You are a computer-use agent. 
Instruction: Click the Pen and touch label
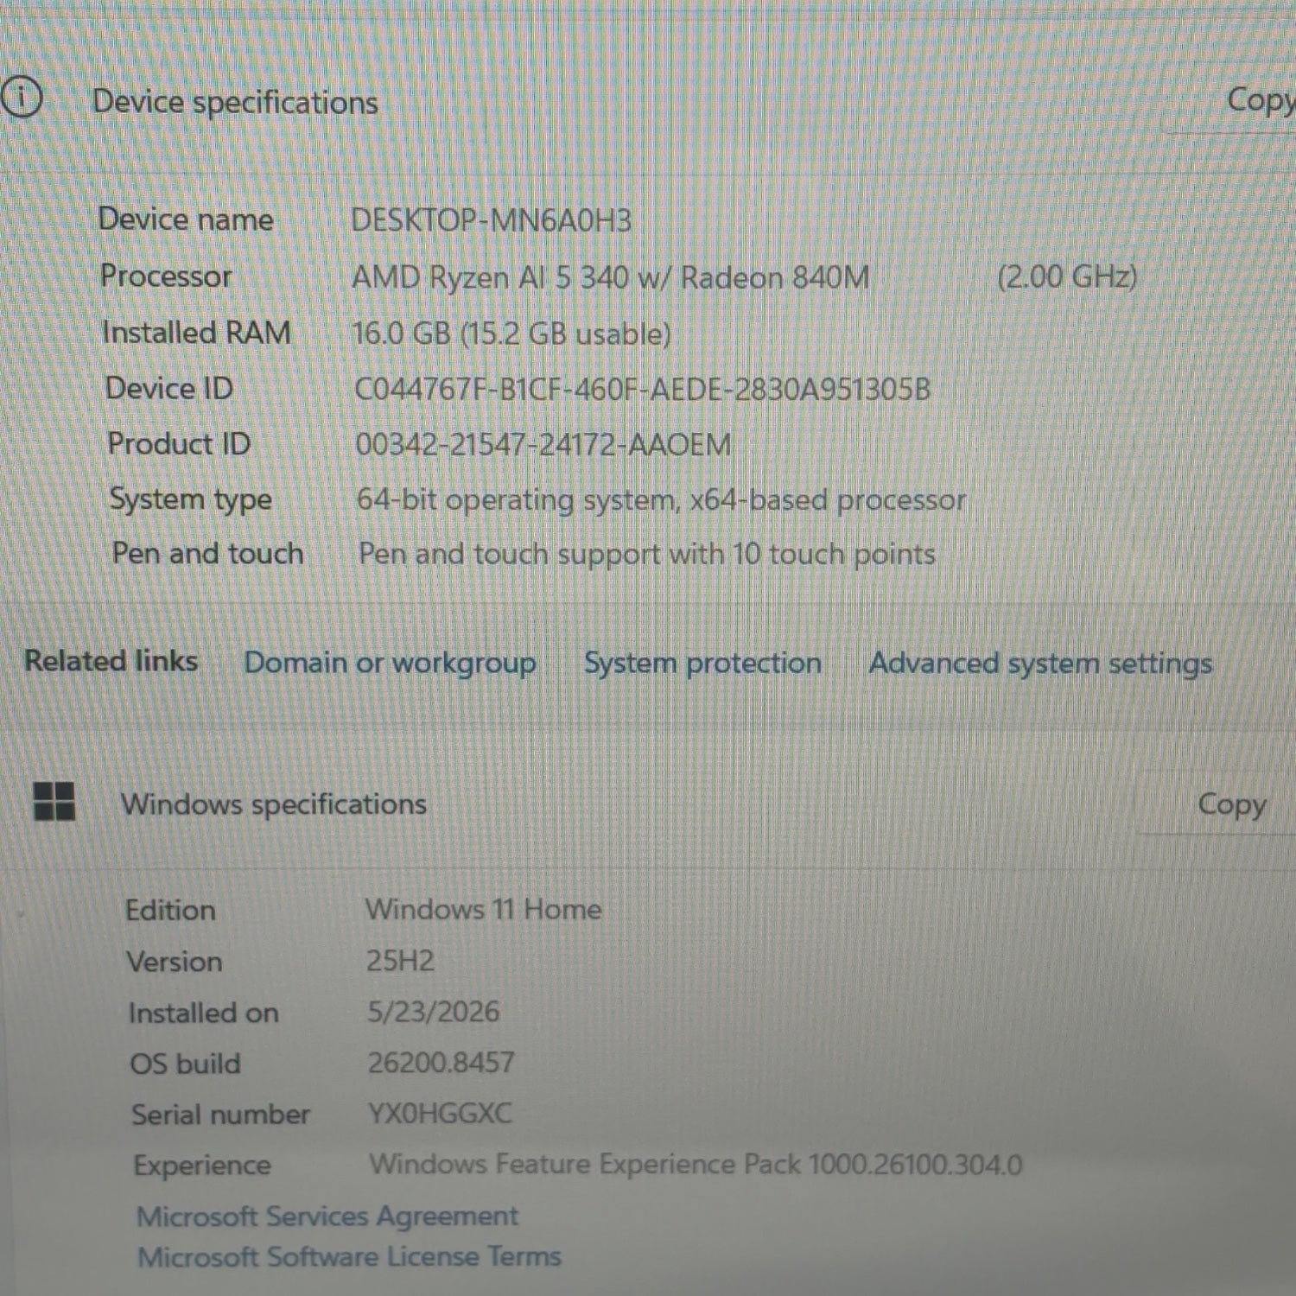(207, 553)
